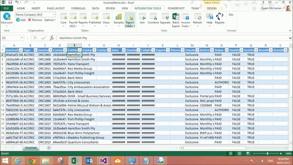Switch to the PAGE LAYOUT tab

point(56,8)
